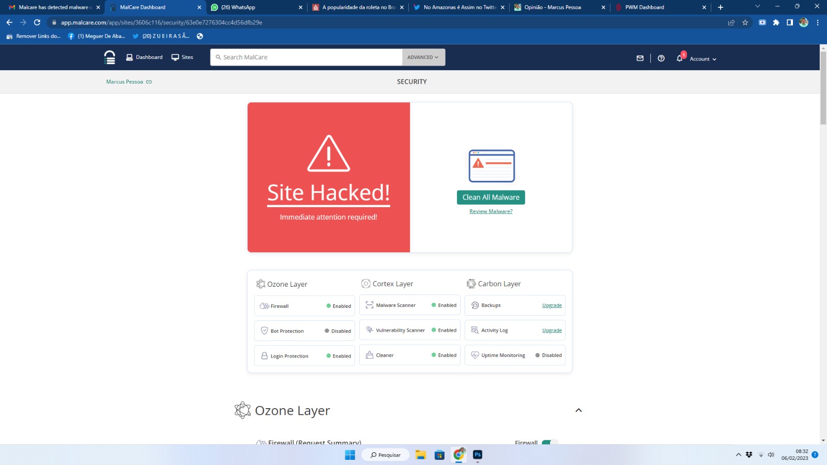
Task: Click the MalCare logo icon
Action: (110, 57)
